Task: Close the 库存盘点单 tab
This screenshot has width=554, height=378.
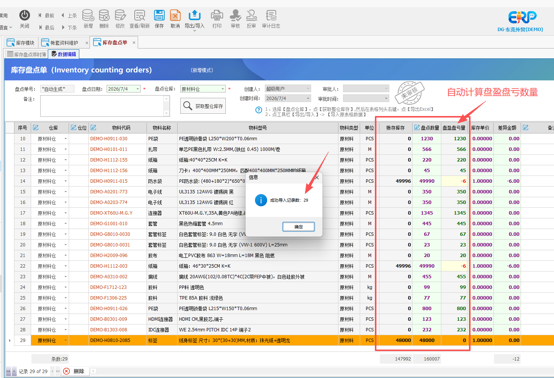Action: tap(134, 42)
